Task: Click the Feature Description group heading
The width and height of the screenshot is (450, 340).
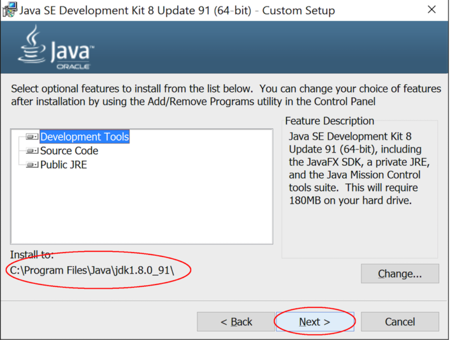Action: click(329, 121)
